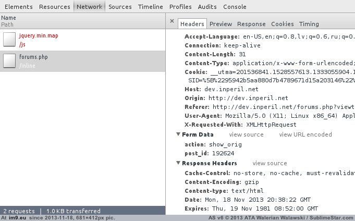
Task: Click the User-Agent header line
Action: coord(270,116)
